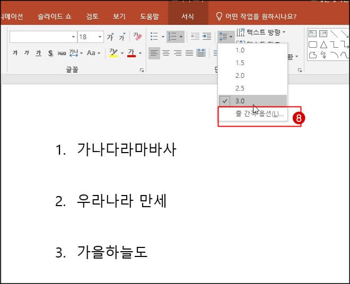The image size is (350, 284).
Task: Expand the numbering style dropdown arrow
Action: [x=181, y=37]
